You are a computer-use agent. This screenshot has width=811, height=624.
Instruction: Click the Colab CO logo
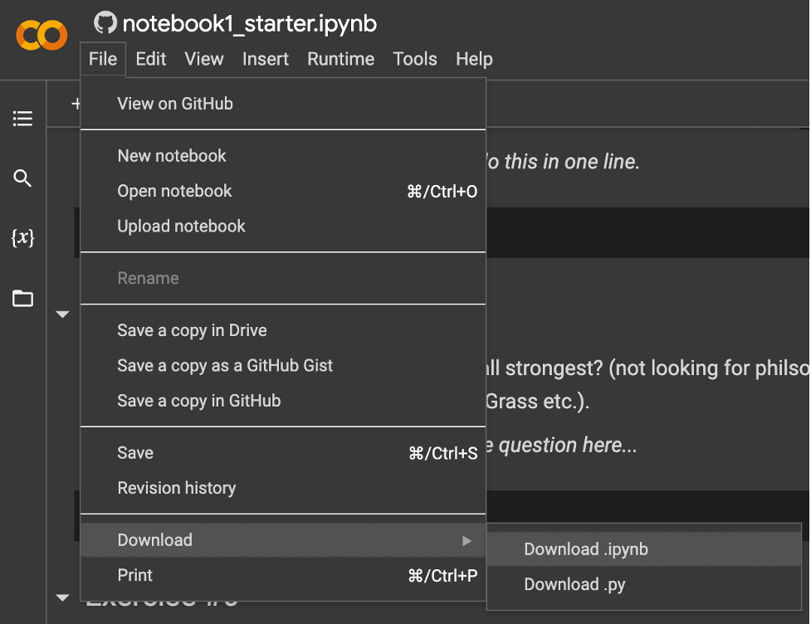42,35
